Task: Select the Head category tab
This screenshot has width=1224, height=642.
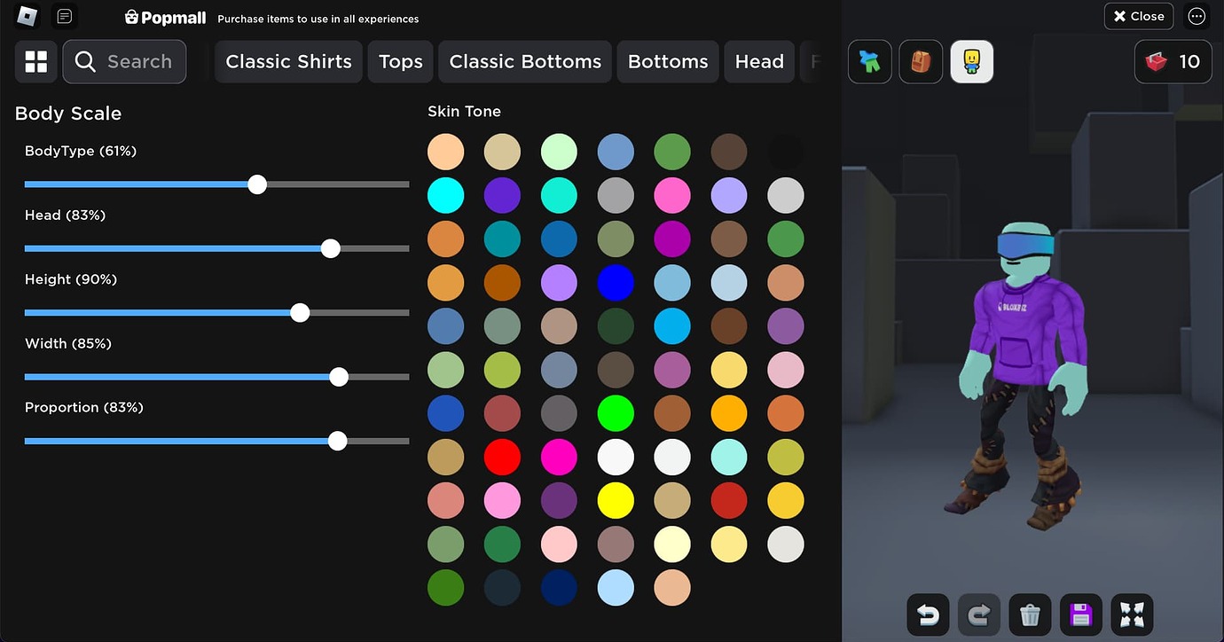Action: (759, 61)
